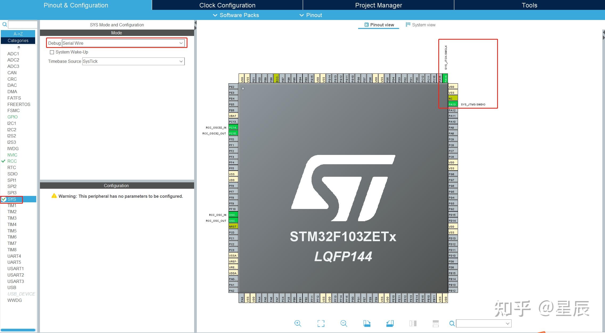This screenshot has width=605, height=333.
Task: Click the pin search magnifier icon
Action: click(452, 323)
